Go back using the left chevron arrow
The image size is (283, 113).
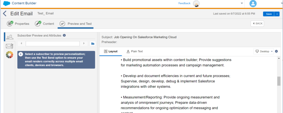point(5,14)
